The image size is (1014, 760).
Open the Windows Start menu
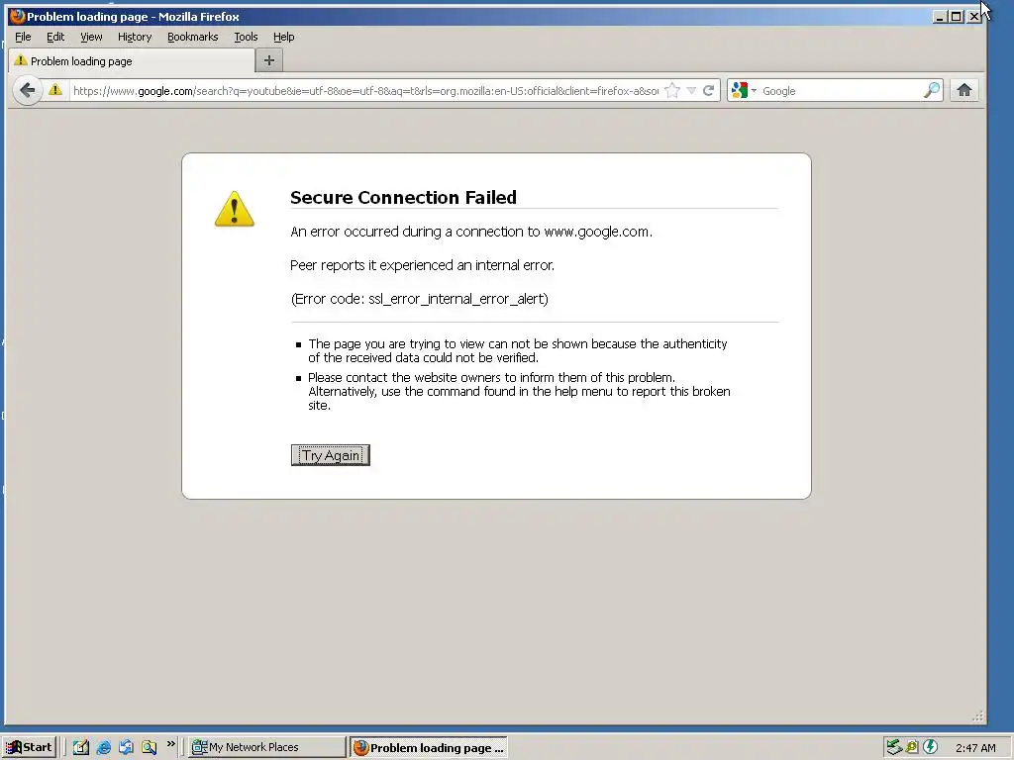coord(30,747)
